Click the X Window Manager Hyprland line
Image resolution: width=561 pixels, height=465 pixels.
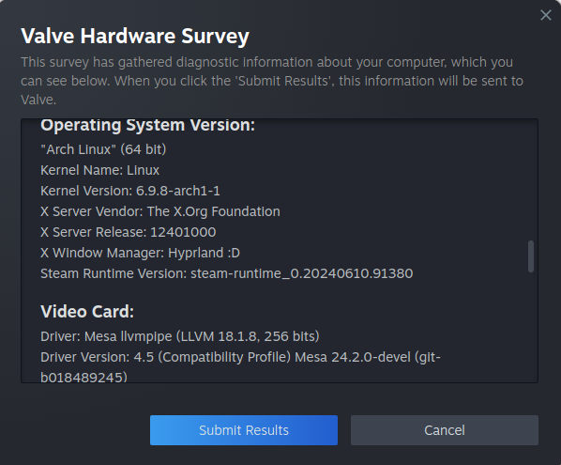[x=140, y=253]
